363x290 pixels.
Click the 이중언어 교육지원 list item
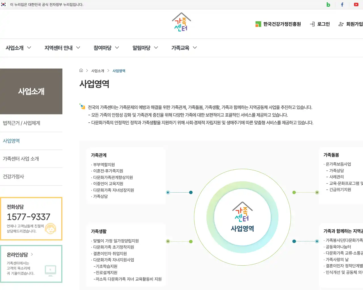coord(107,184)
